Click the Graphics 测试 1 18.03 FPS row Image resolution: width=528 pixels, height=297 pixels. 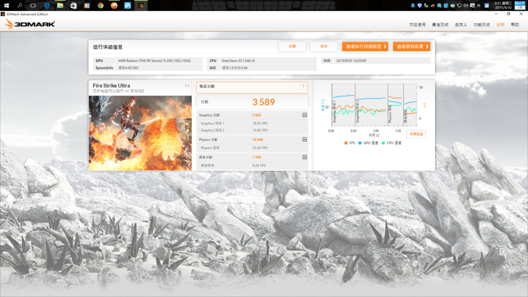[252, 123]
